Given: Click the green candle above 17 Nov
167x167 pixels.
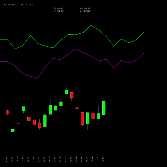Looking at the screenshot, I should point(24,109).
